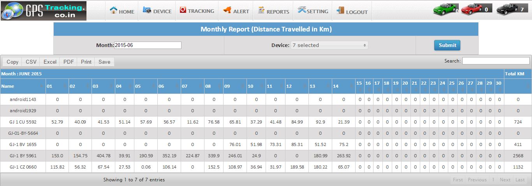Click the wrench tools icon beside SETTING
This screenshot has width=532, height=186.
point(302,10)
